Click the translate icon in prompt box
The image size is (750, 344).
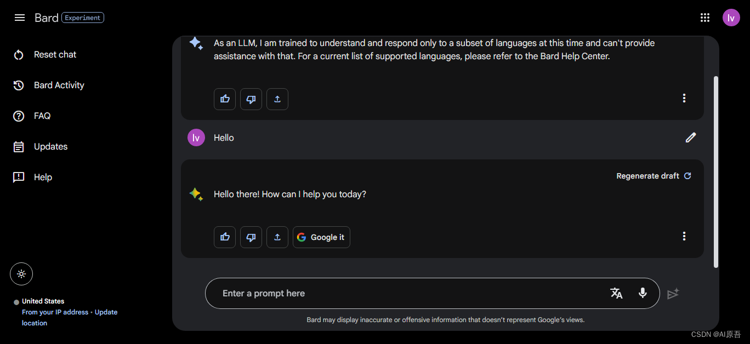tap(616, 293)
